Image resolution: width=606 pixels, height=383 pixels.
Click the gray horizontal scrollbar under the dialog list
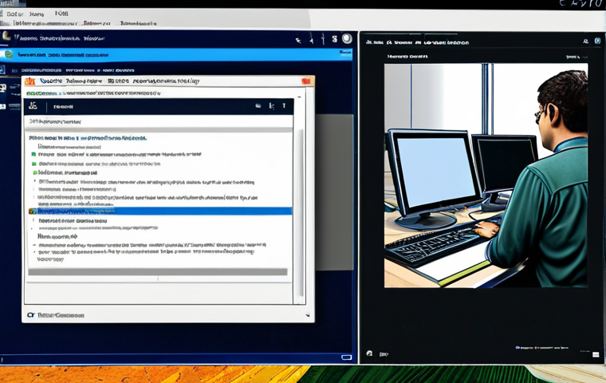158,272
